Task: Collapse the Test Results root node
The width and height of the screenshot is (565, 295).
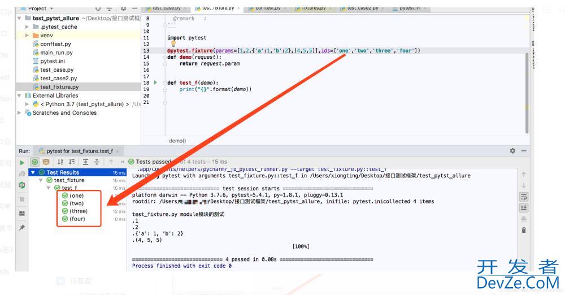Action: pyautogui.click(x=33, y=172)
